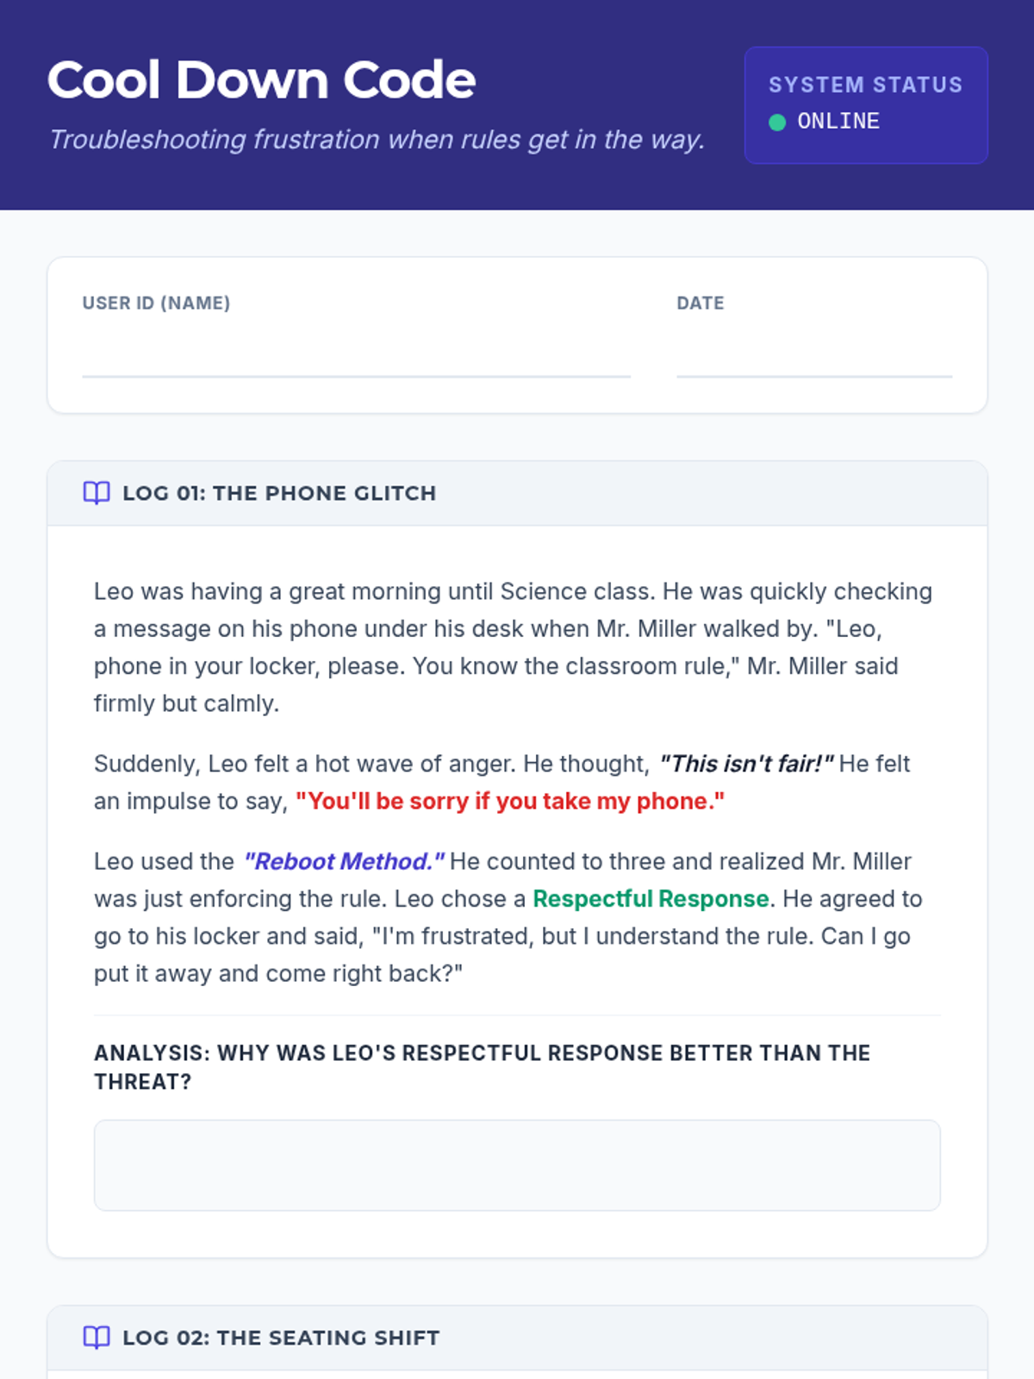This screenshot has width=1034, height=1379.
Task: Click the USER ID (NAME) label
Action: point(156,303)
